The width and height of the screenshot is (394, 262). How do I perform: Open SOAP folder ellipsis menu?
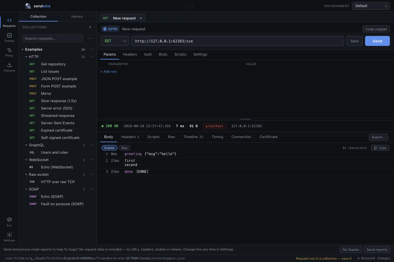[92, 189]
